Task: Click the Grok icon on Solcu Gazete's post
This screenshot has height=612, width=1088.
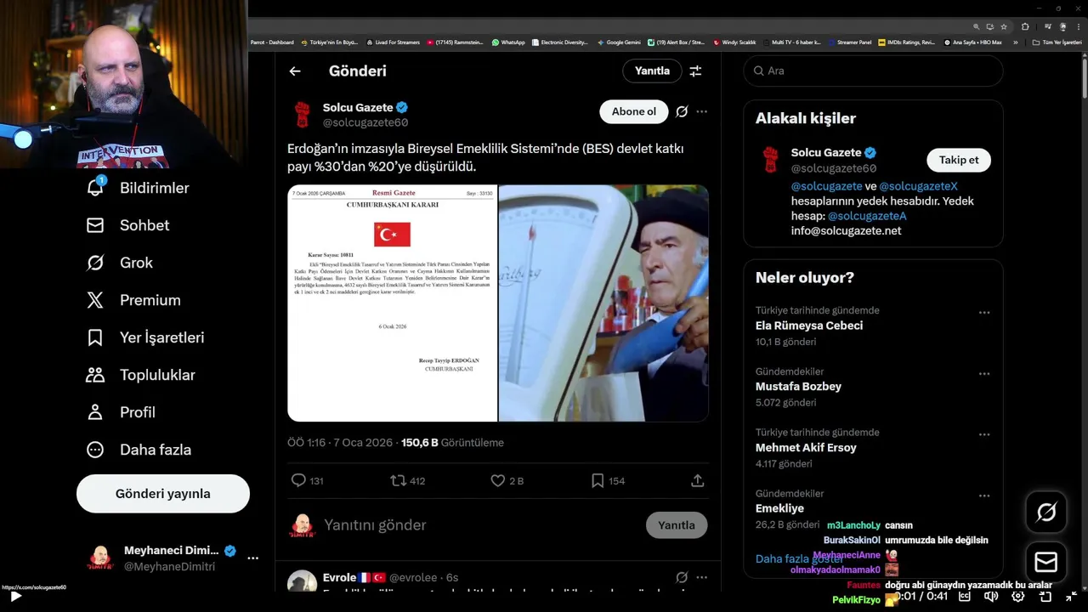Action: (682, 111)
